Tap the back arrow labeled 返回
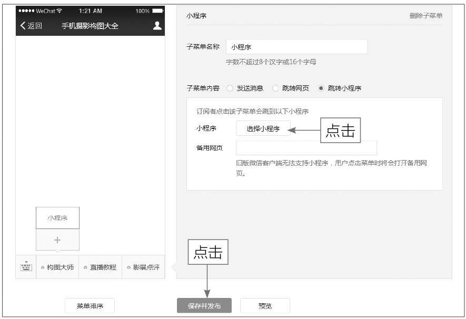466x319 pixels. click(31, 26)
